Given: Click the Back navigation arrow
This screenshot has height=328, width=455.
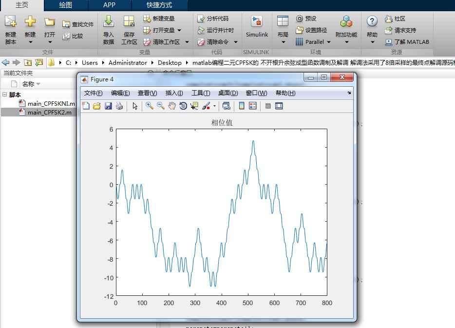Looking at the screenshot, I should (5, 62).
